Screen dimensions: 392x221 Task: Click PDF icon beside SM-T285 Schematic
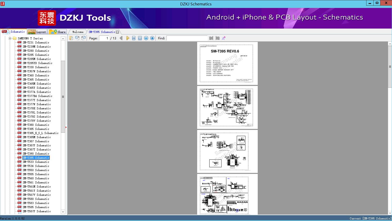(x=19, y=55)
